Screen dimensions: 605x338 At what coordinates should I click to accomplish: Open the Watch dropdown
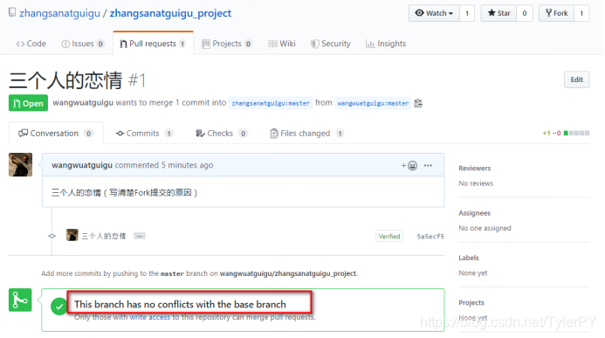(x=434, y=13)
